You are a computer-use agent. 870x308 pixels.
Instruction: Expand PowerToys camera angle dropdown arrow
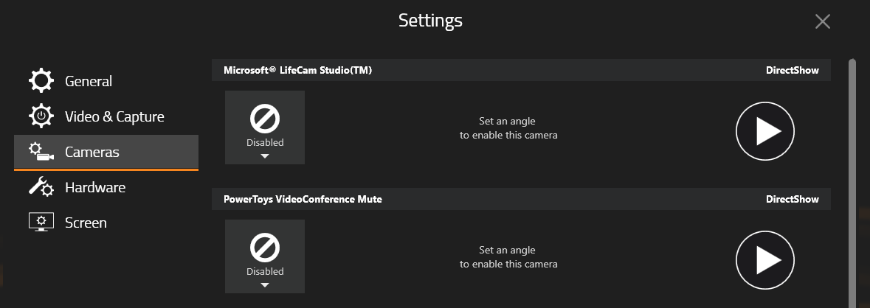pos(265,285)
